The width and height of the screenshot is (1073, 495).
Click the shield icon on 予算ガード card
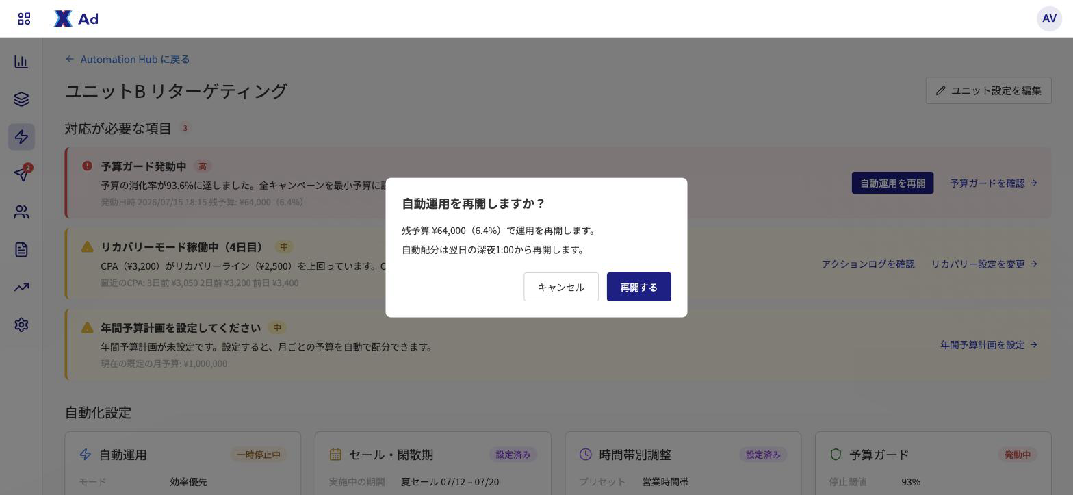836,454
